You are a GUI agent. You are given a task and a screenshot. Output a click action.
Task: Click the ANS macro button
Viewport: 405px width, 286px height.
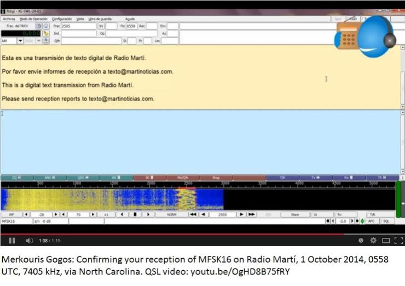pyautogui.click(x=50, y=177)
